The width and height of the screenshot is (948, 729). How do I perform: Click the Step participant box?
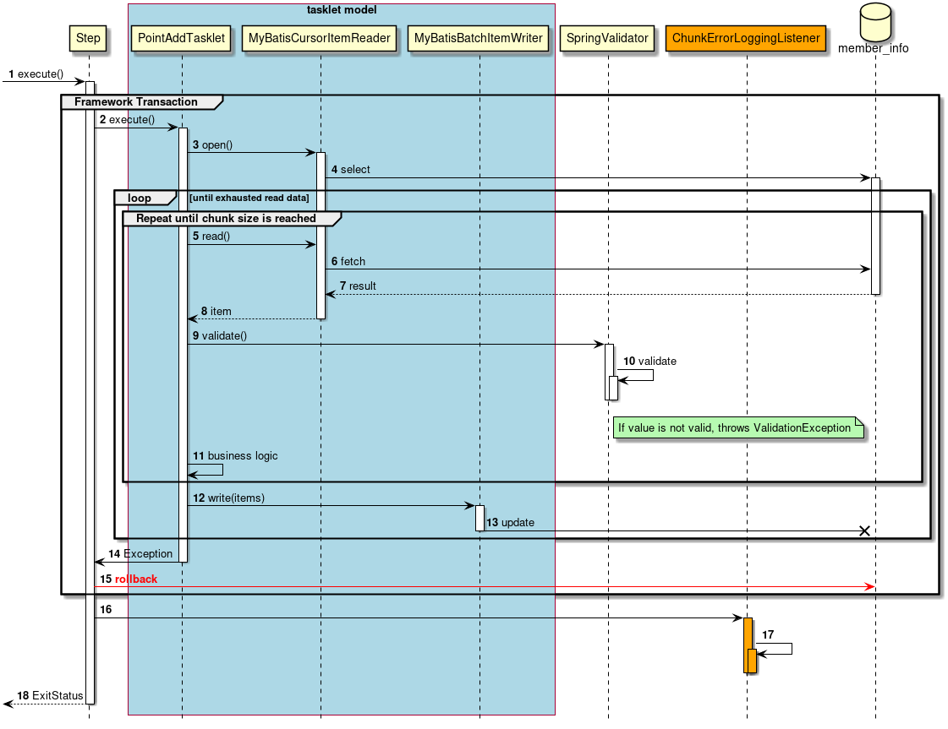pyautogui.click(x=88, y=38)
